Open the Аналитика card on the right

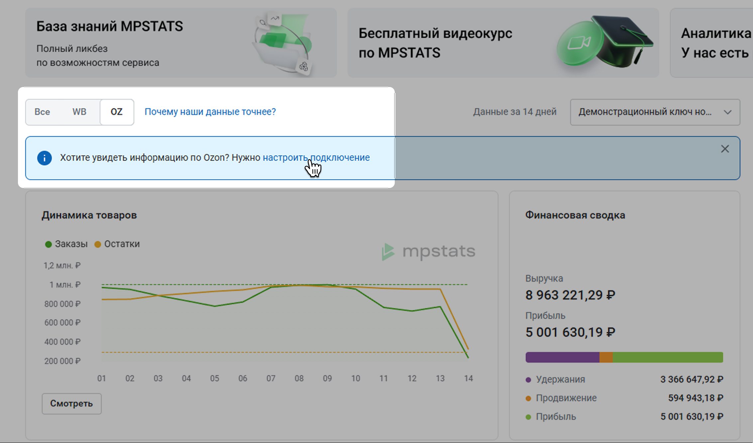point(711,43)
